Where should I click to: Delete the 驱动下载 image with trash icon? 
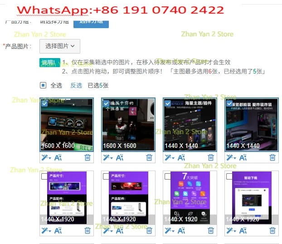pos(272,230)
